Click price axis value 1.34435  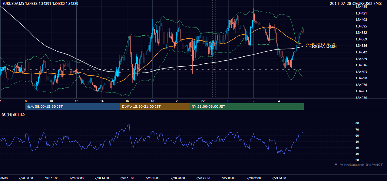[x=362, y=7]
